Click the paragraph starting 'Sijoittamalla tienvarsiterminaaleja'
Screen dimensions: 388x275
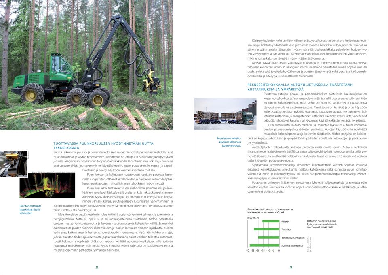tap(307, 172)
